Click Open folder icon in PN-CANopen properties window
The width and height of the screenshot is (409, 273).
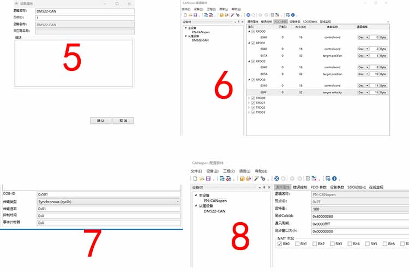(x=202, y=179)
